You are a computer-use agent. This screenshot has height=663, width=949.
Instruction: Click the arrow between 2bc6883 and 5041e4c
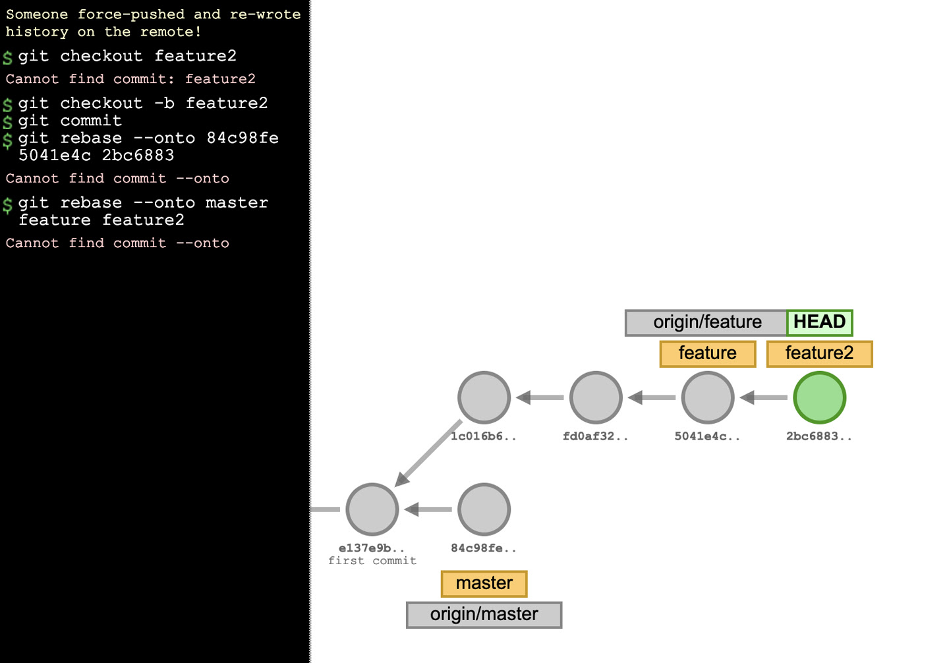coord(763,397)
